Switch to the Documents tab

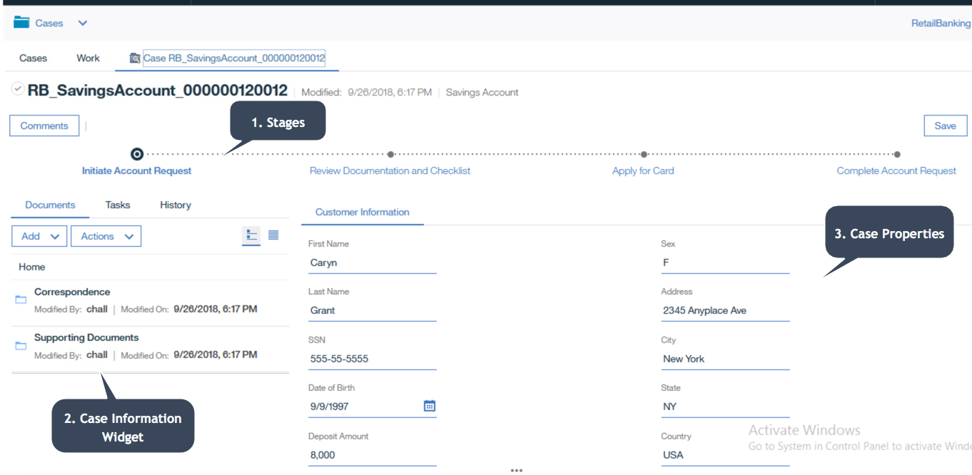pos(50,205)
